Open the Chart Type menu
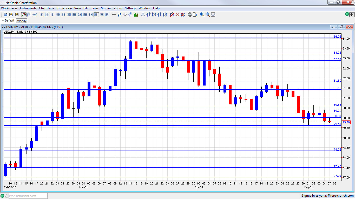This screenshot has width=355, height=199. pos(47,8)
